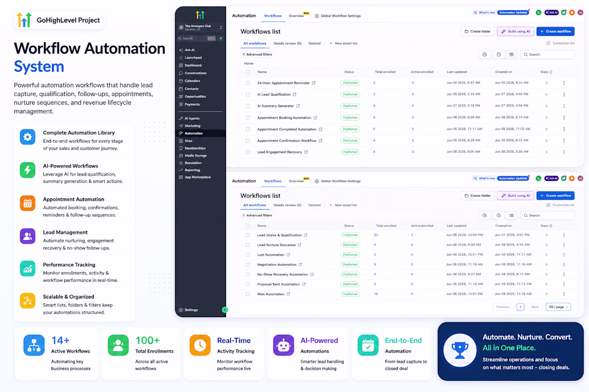Open Memberships in the sidebar
The height and width of the screenshot is (392, 589).
(195, 149)
